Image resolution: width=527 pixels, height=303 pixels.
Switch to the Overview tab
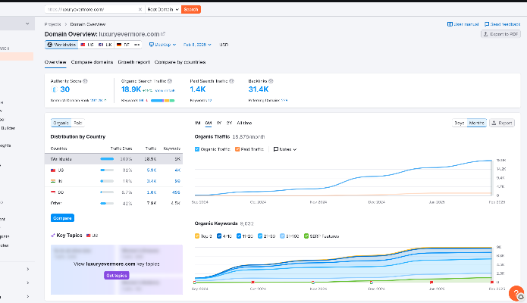pyautogui.click(x=55, y=62)
